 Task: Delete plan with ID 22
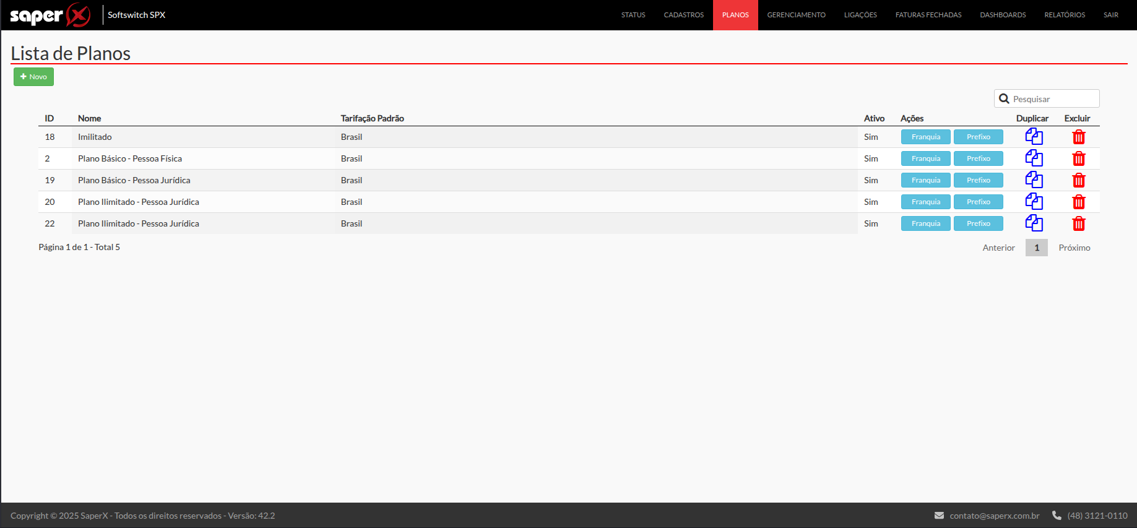pyautogui.click(x=1079, y=223)
